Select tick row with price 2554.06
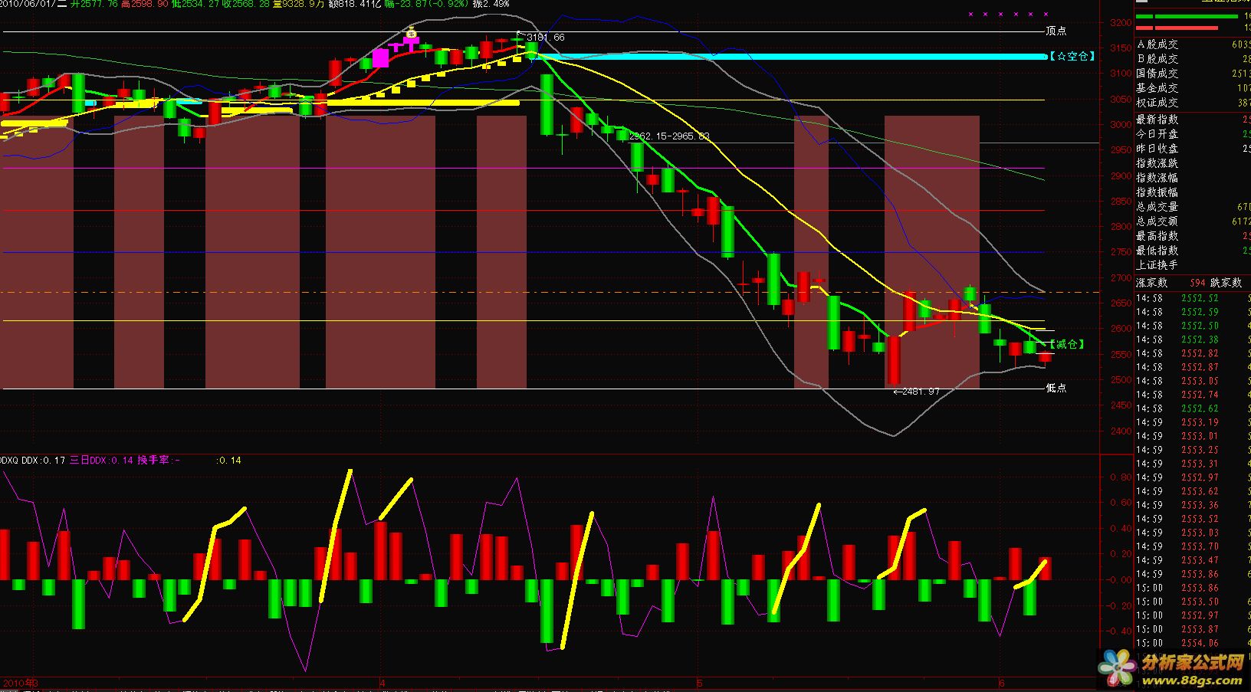Screen dimensions: 1251x692 1193,643
